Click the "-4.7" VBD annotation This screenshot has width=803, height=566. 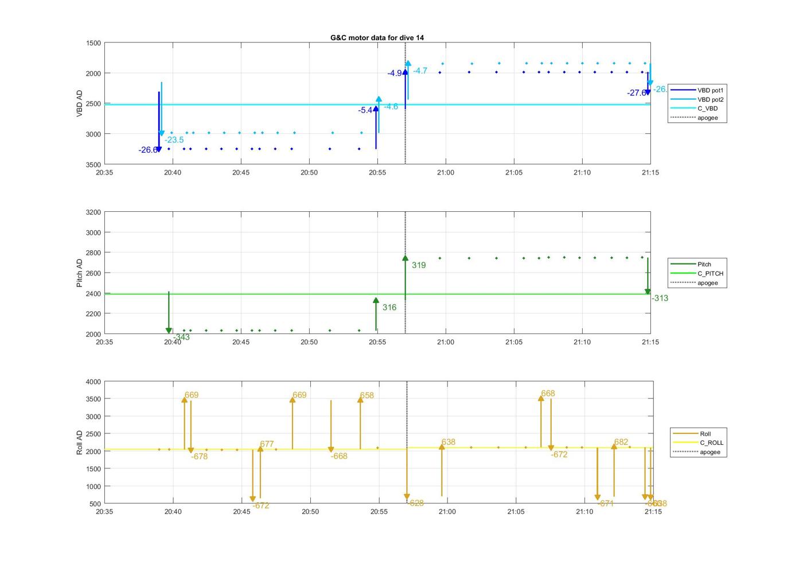[420, 71]
